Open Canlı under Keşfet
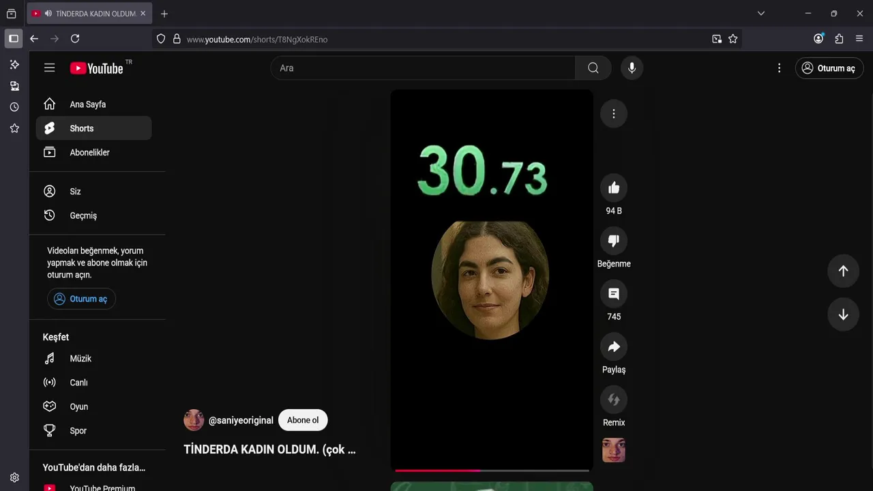This screenshot has width=873, height=491. [x=93, y=383]
